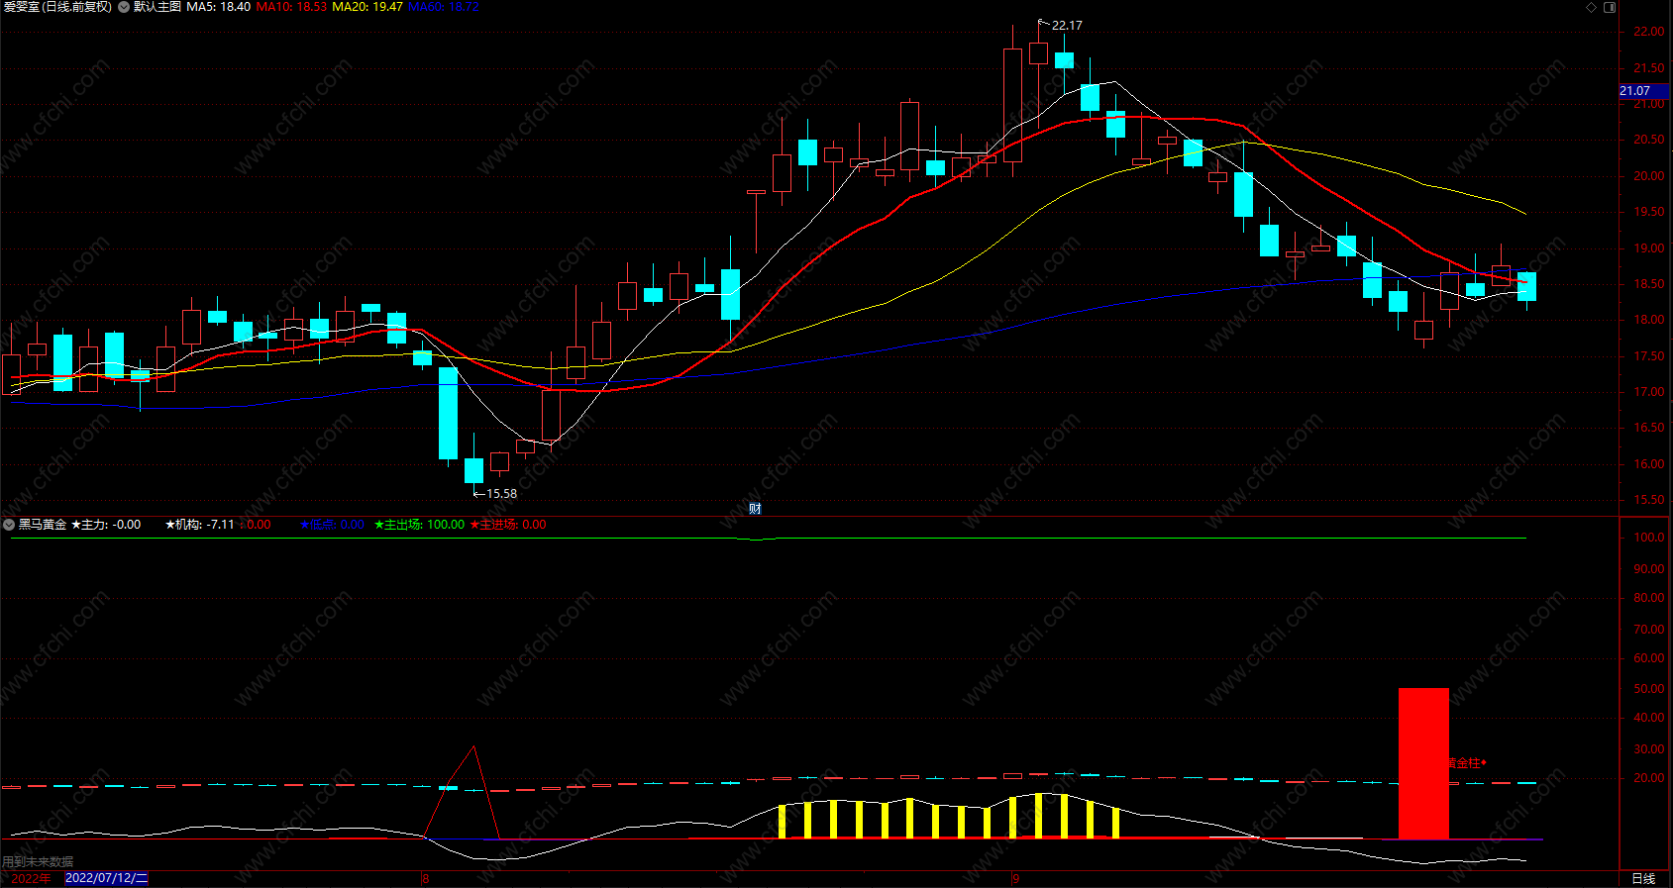Select MA10: 18.53 indicator label
The image size is (1673, 888).
pyautogui.click(x=291, y=7)
